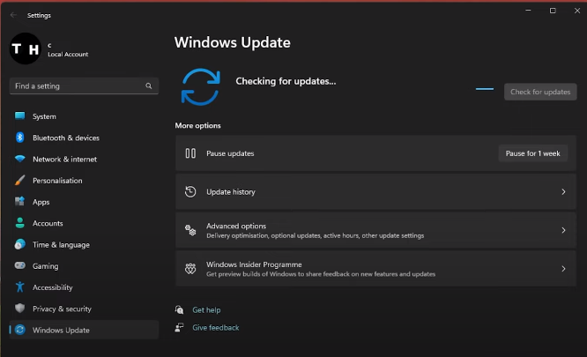Click the Time & language clock icon
This screenshot has height=357, width=587.
[x=20, y=244]
